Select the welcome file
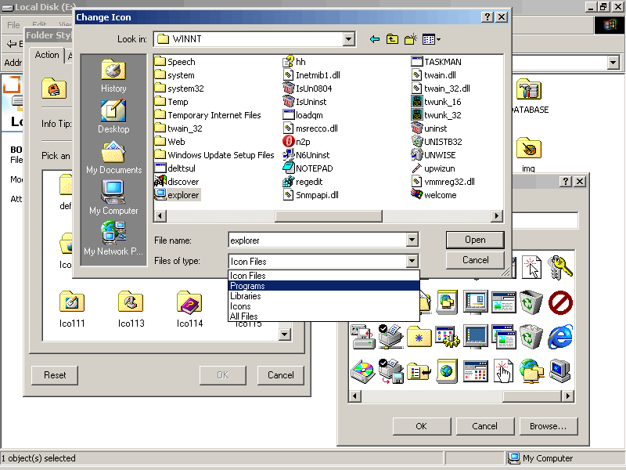The height and width of the screenshot is (470, 626). pyautogui.click(x=434, y=195)
